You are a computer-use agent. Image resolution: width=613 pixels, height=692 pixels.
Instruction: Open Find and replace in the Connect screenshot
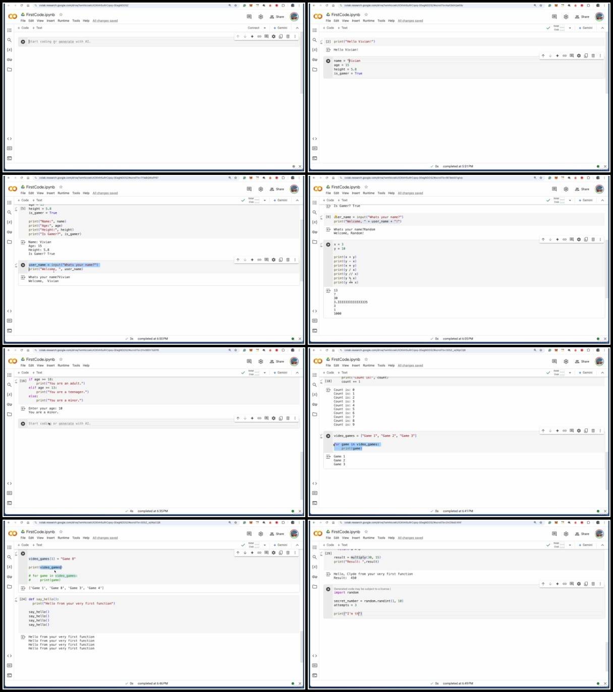coord(9,40)
